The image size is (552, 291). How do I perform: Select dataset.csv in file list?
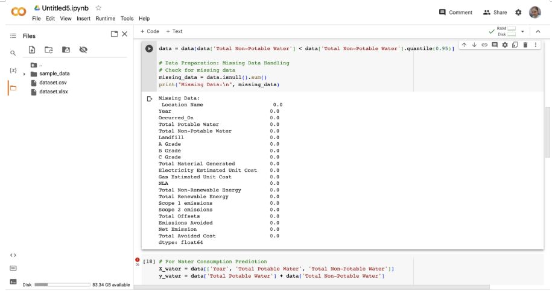tap(52, 83)
